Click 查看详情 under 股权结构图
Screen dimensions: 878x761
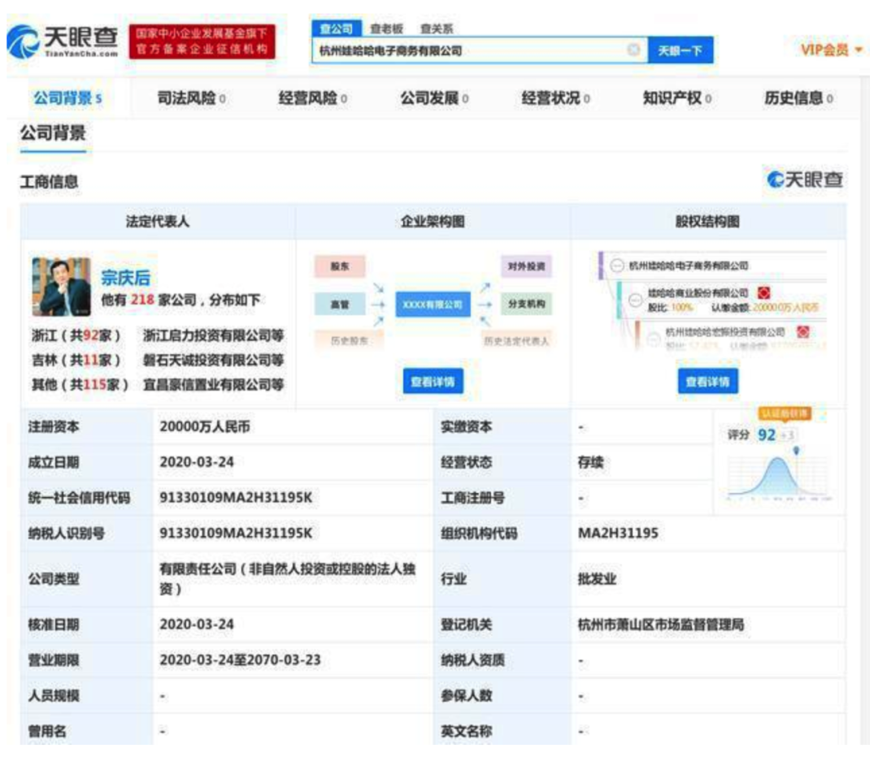point(708,382)
